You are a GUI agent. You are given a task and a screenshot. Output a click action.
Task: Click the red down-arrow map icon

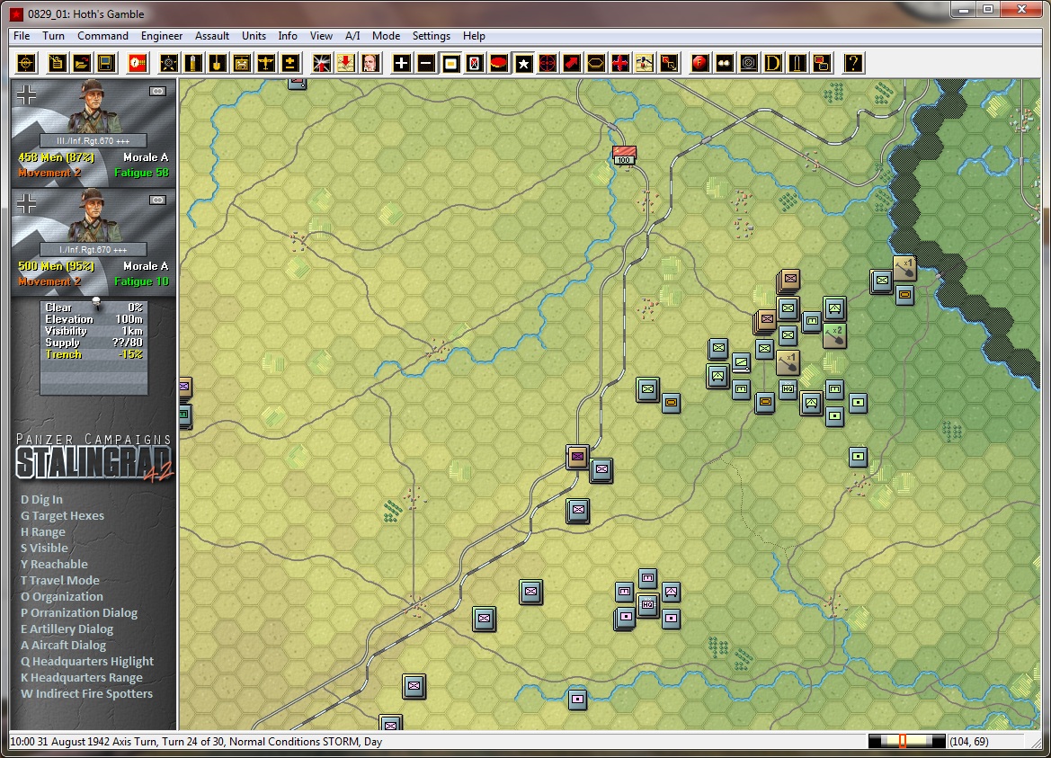pyautogui.click(x=346, y=63)
